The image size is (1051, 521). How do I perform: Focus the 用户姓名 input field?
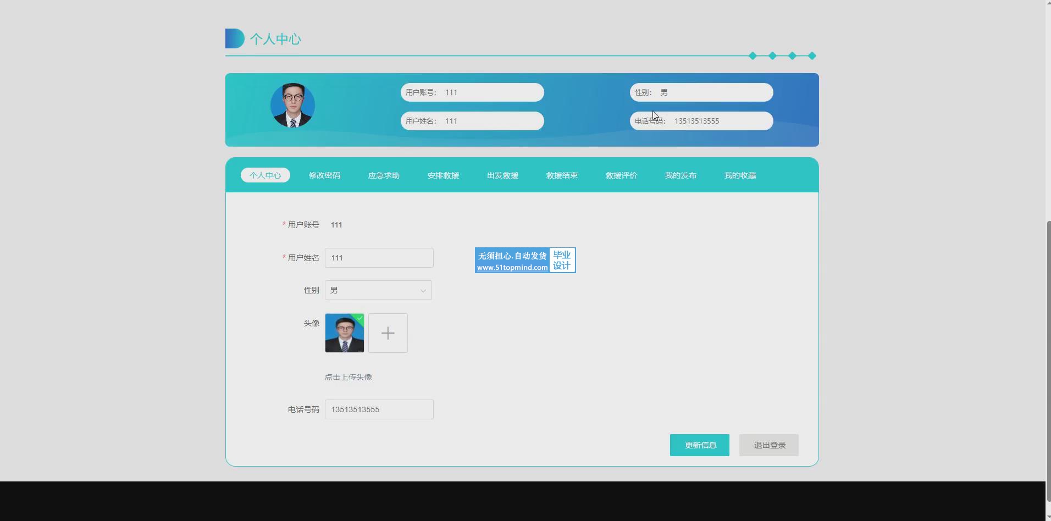(379, 258)
